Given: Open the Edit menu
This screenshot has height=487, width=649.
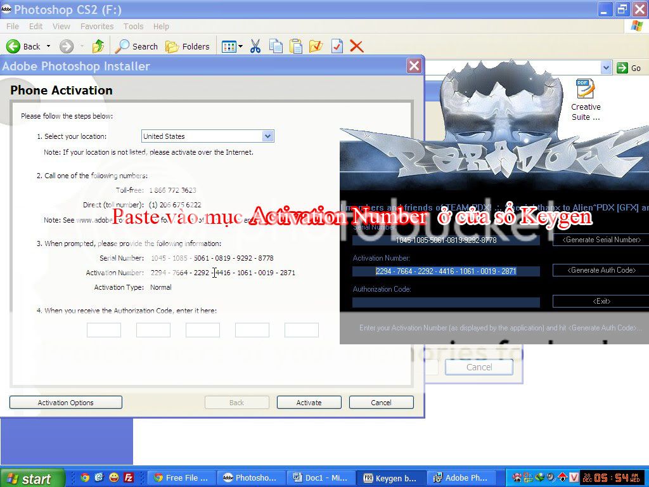Looking at the screenshot, I should click(x=35, y=26).
